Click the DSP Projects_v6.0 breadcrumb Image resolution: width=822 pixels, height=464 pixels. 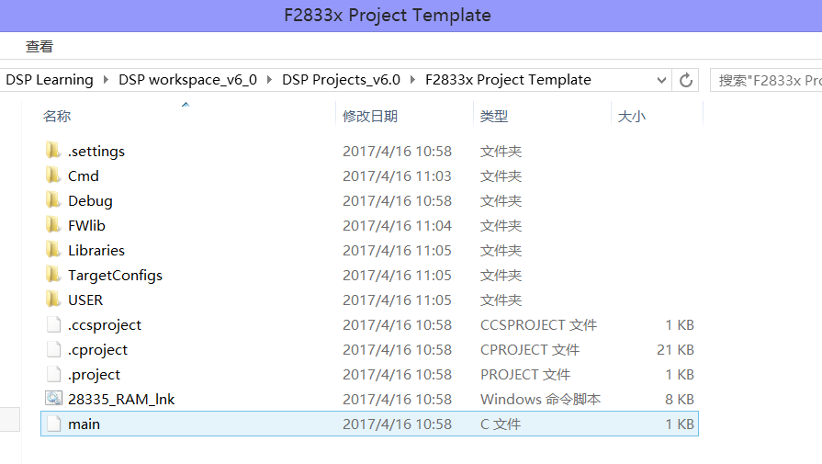(341, 80)
